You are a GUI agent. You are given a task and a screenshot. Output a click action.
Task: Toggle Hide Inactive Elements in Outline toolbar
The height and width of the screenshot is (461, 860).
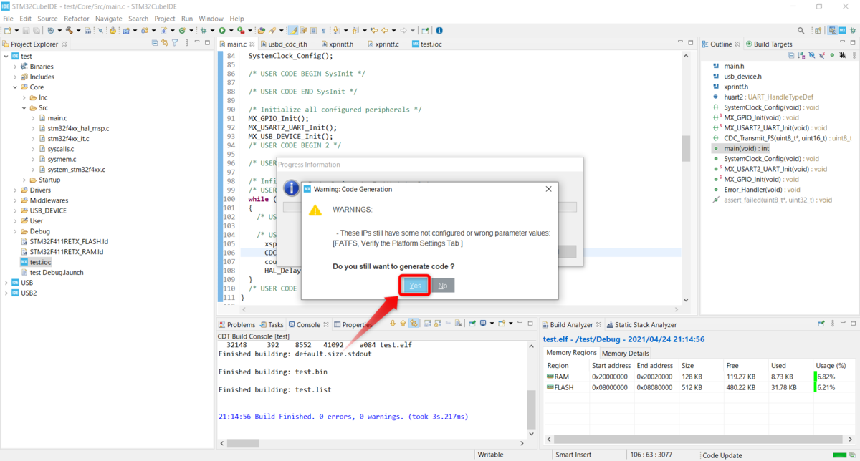click(x=842, y=55)
